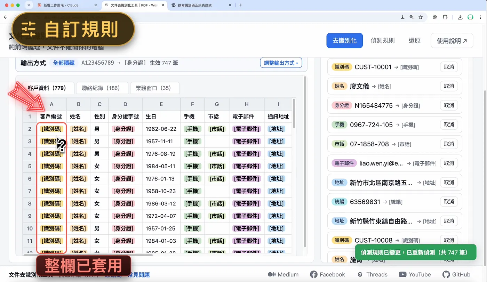Cancel the 廖文儀 姓名 detection
This screenshot has width=487, height=282.
(449, 86)
